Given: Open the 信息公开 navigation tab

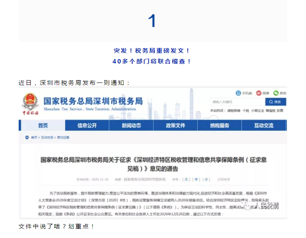Looking at the screenshot, I should tap(87, 125).
